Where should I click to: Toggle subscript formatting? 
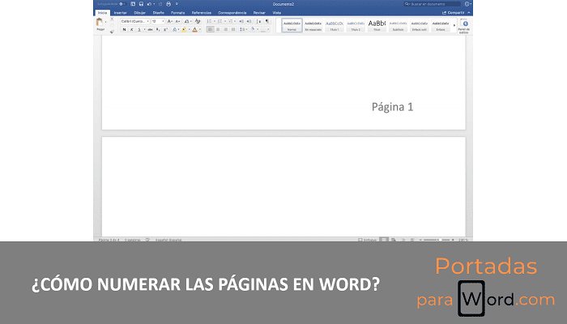158,29
